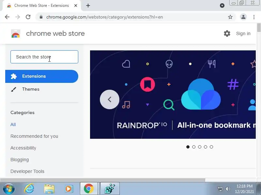Open the tab search dropdown arrow
Viewport: 261px width, 195px height.
(x=222, y=6)
